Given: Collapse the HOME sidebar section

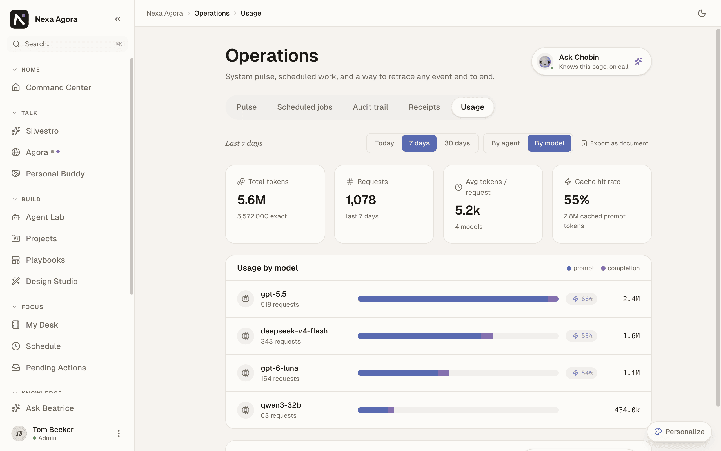Looking at the screenshot, I should click(x=26, y=70).
